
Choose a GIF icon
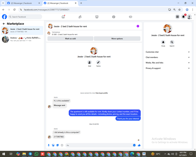(62, 145)
